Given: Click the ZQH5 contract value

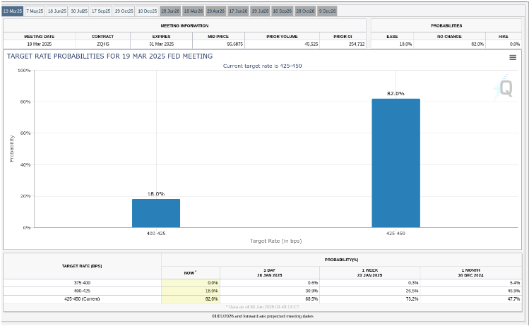Looking at the screenshot, I should pos(103,44).
